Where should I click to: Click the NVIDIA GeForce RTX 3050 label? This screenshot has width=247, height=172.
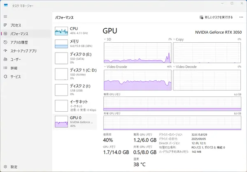pos(218,32)
